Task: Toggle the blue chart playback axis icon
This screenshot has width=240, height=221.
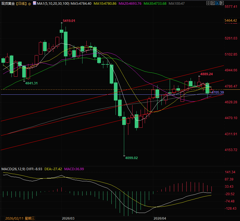Action: [x=217, y=3]
